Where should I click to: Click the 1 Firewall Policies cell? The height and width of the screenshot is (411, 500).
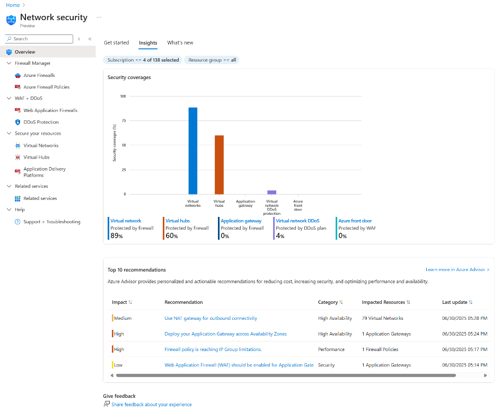(380, 349)
